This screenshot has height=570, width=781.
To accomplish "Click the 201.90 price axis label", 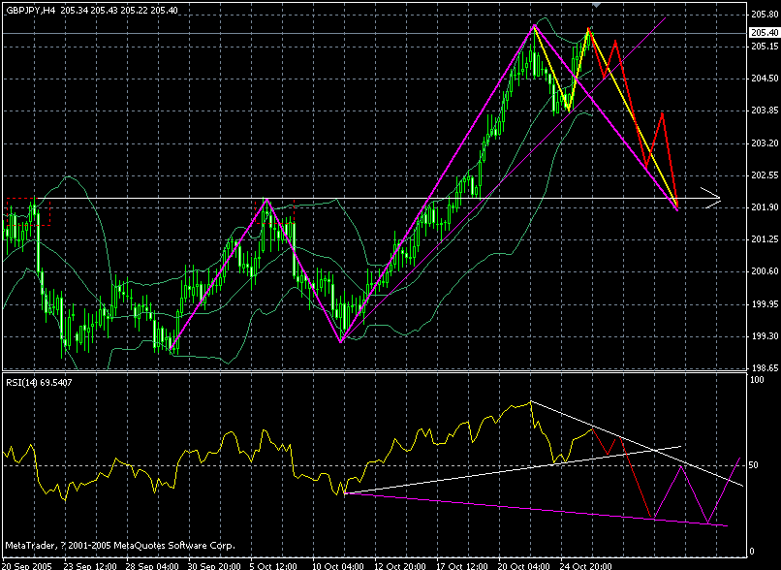I will [x=765, y=207].
